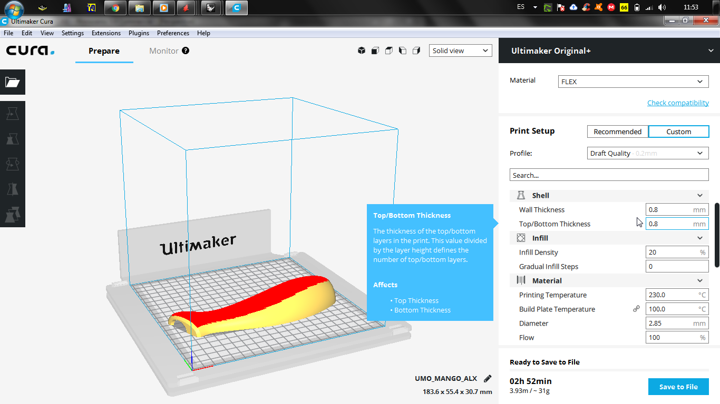Image resolution: width=720 pixels, height=404 pixels.
Task: Click the settings Search field
Action: [x=609, y=175]
